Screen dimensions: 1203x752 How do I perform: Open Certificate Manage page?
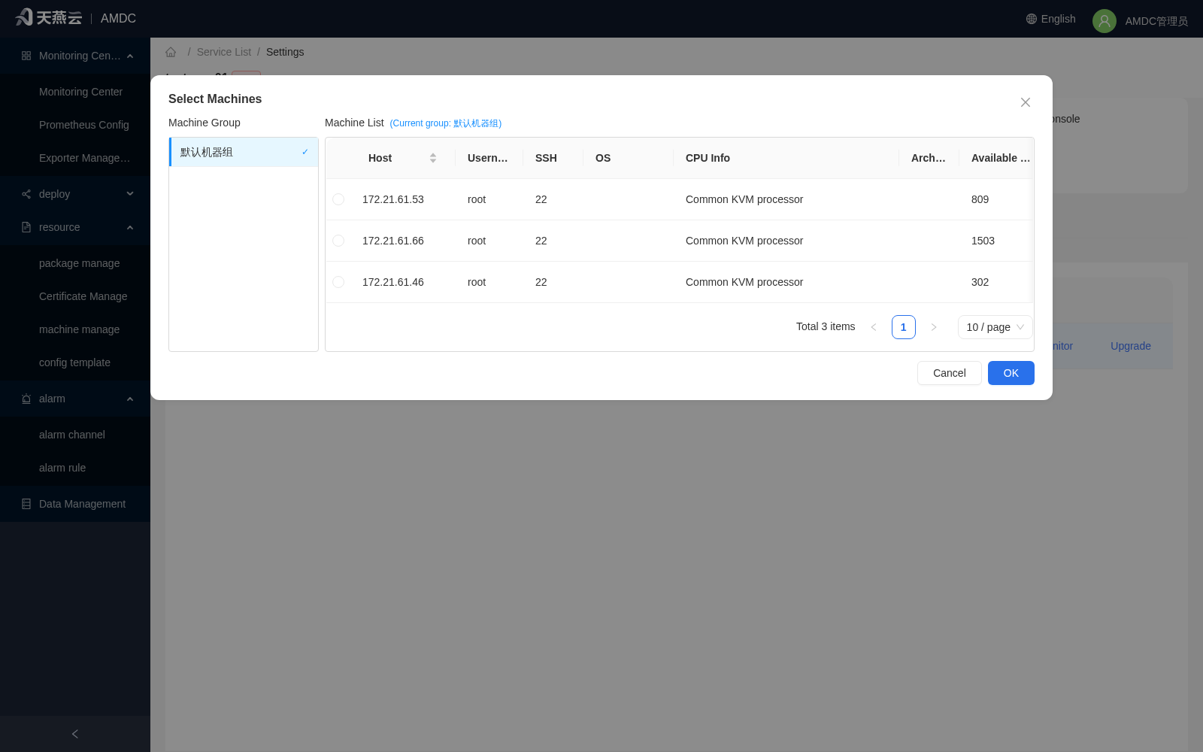(x=75, y=296)
